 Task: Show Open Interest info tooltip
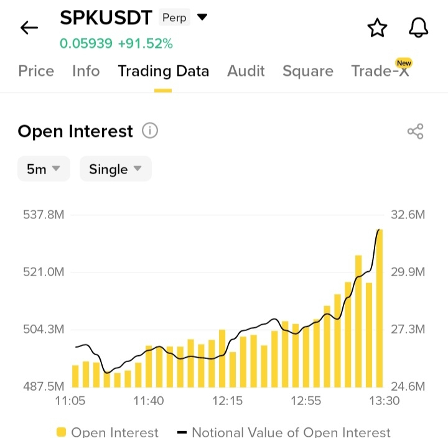coord(150,131)
